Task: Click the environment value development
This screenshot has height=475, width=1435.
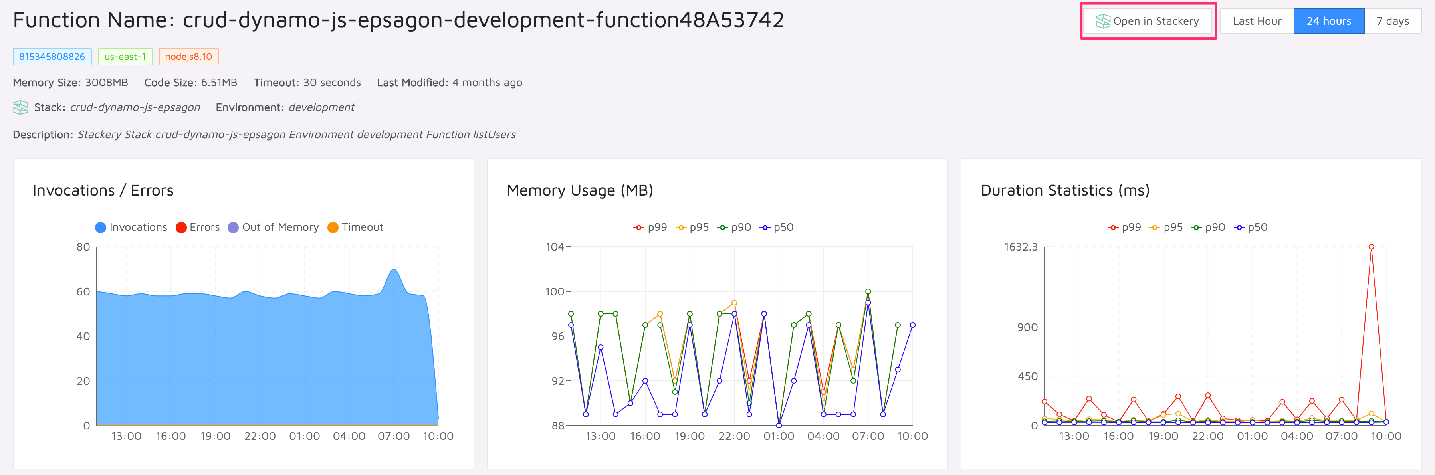Action: [x=321, y=107]
